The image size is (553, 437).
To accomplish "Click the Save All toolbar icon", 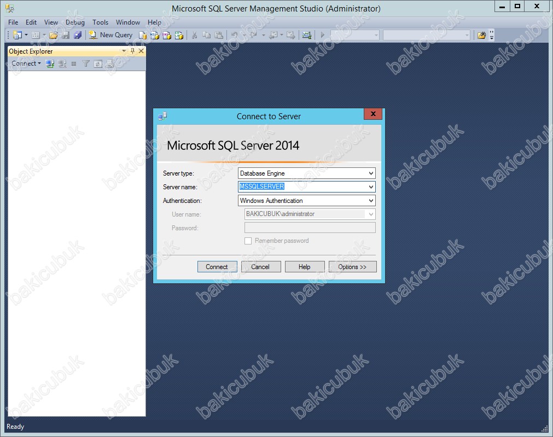I will pyautogui.click(x=78, y=35).
